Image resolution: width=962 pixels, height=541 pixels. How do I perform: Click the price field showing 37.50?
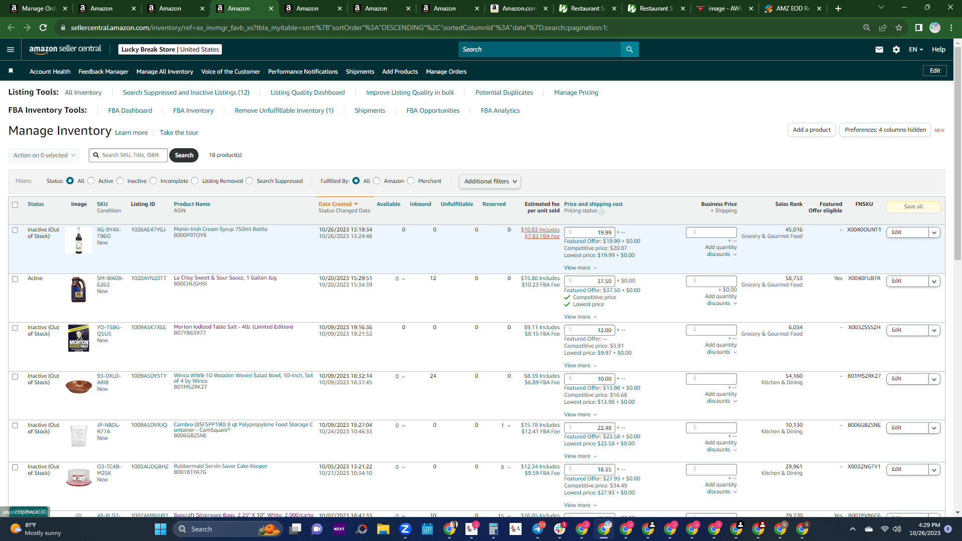pos(589,282)
